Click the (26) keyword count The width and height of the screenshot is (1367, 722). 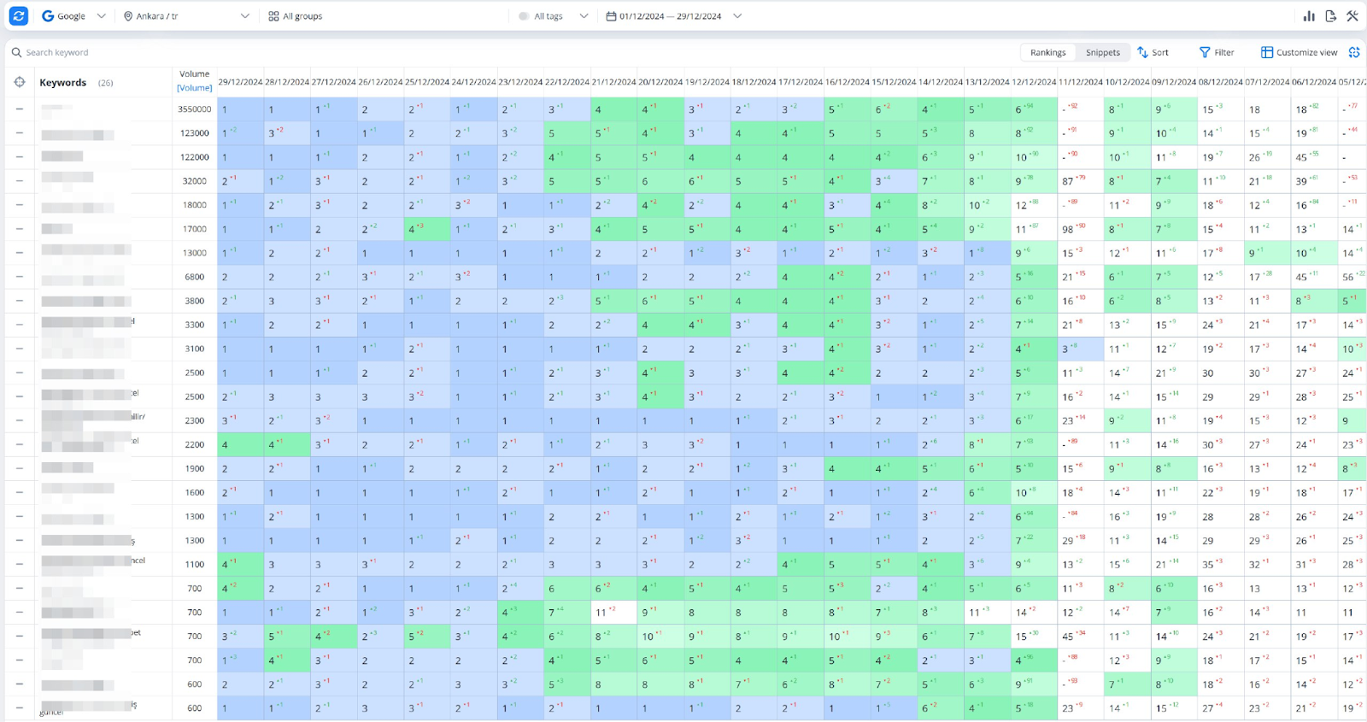[x=105, y=83]
